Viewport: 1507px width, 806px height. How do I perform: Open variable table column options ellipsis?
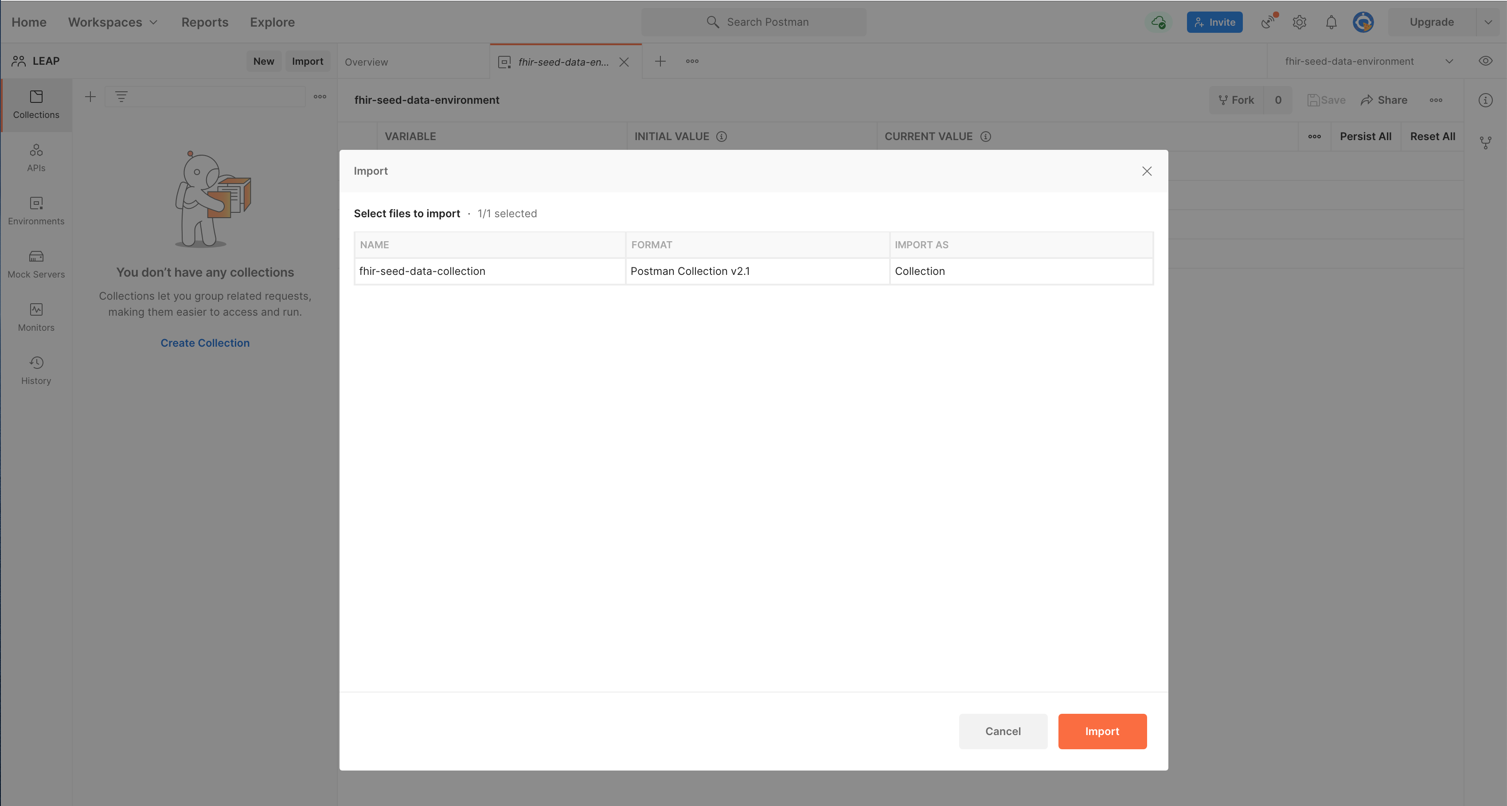point(1314,137)
